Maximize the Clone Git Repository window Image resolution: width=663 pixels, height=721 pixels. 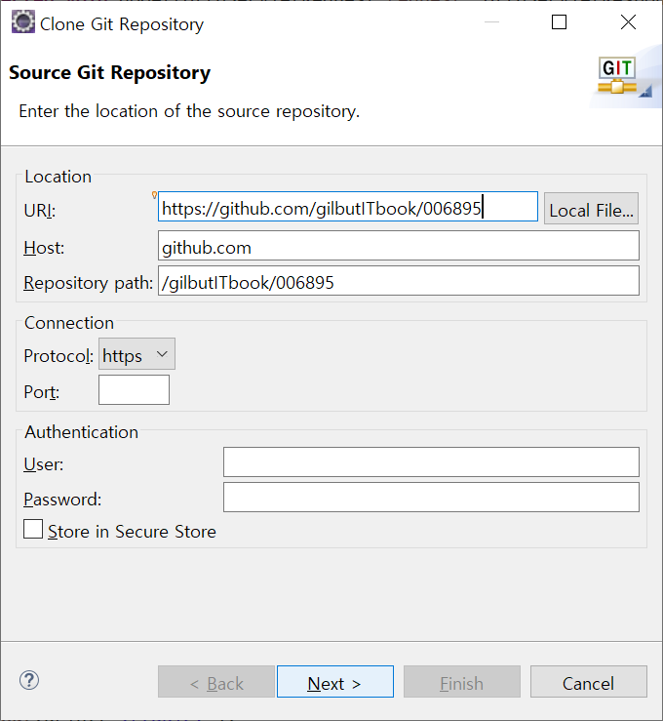[x=559, y=22]
